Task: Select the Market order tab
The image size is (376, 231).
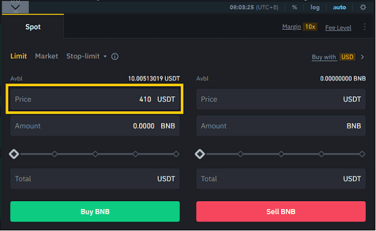Action: coord(47,56)
